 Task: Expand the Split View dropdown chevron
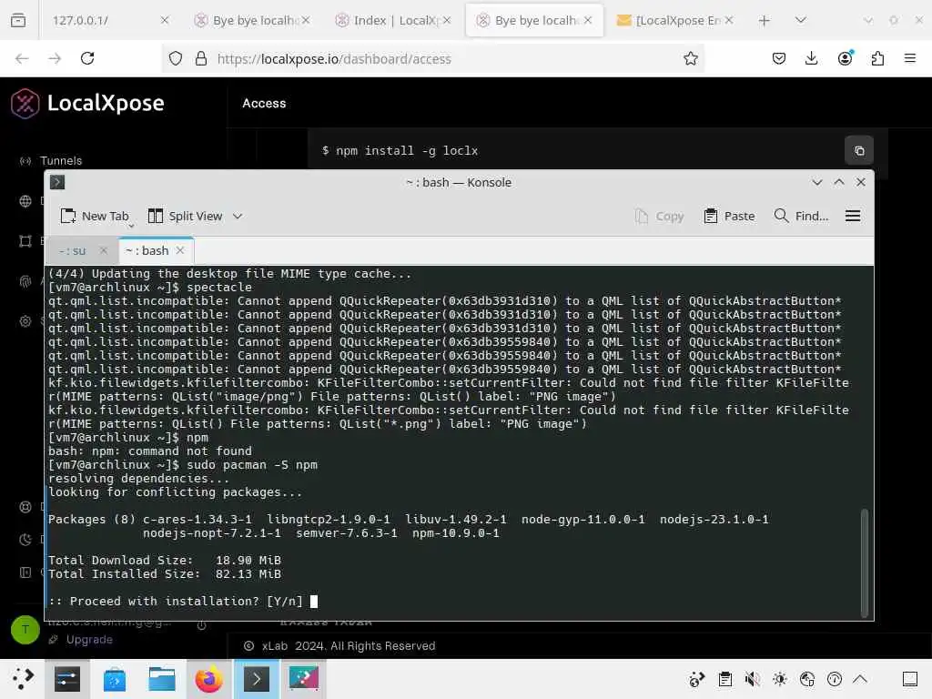click(x=238, y=216)
